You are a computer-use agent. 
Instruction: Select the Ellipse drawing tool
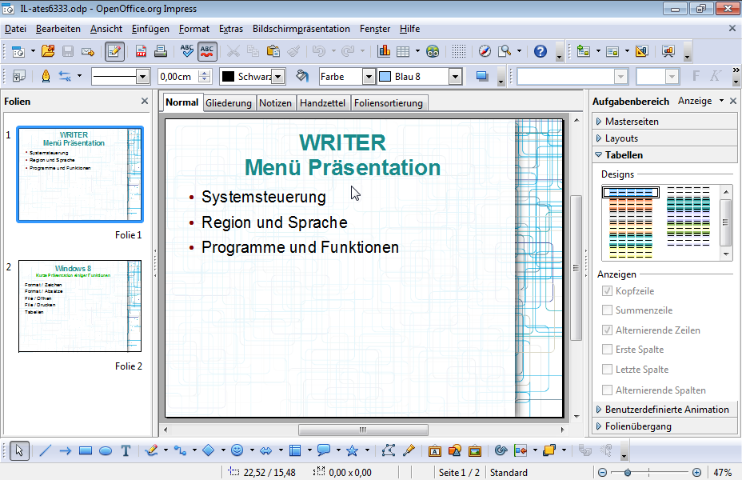(106, 450)
